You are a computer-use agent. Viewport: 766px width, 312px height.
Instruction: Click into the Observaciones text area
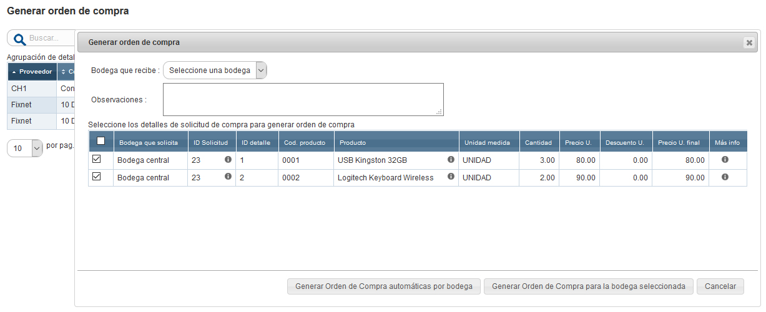point(303,99)
